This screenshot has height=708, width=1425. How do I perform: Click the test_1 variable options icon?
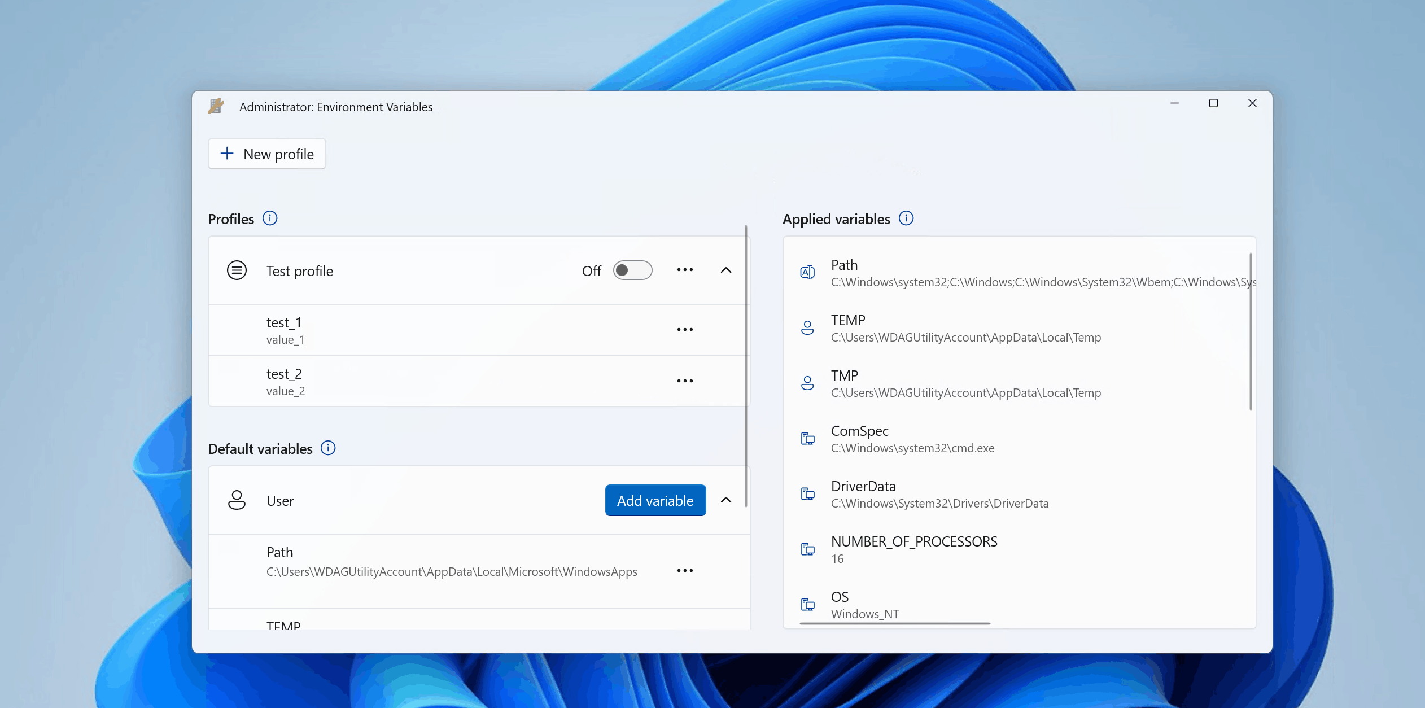point(686,329)
